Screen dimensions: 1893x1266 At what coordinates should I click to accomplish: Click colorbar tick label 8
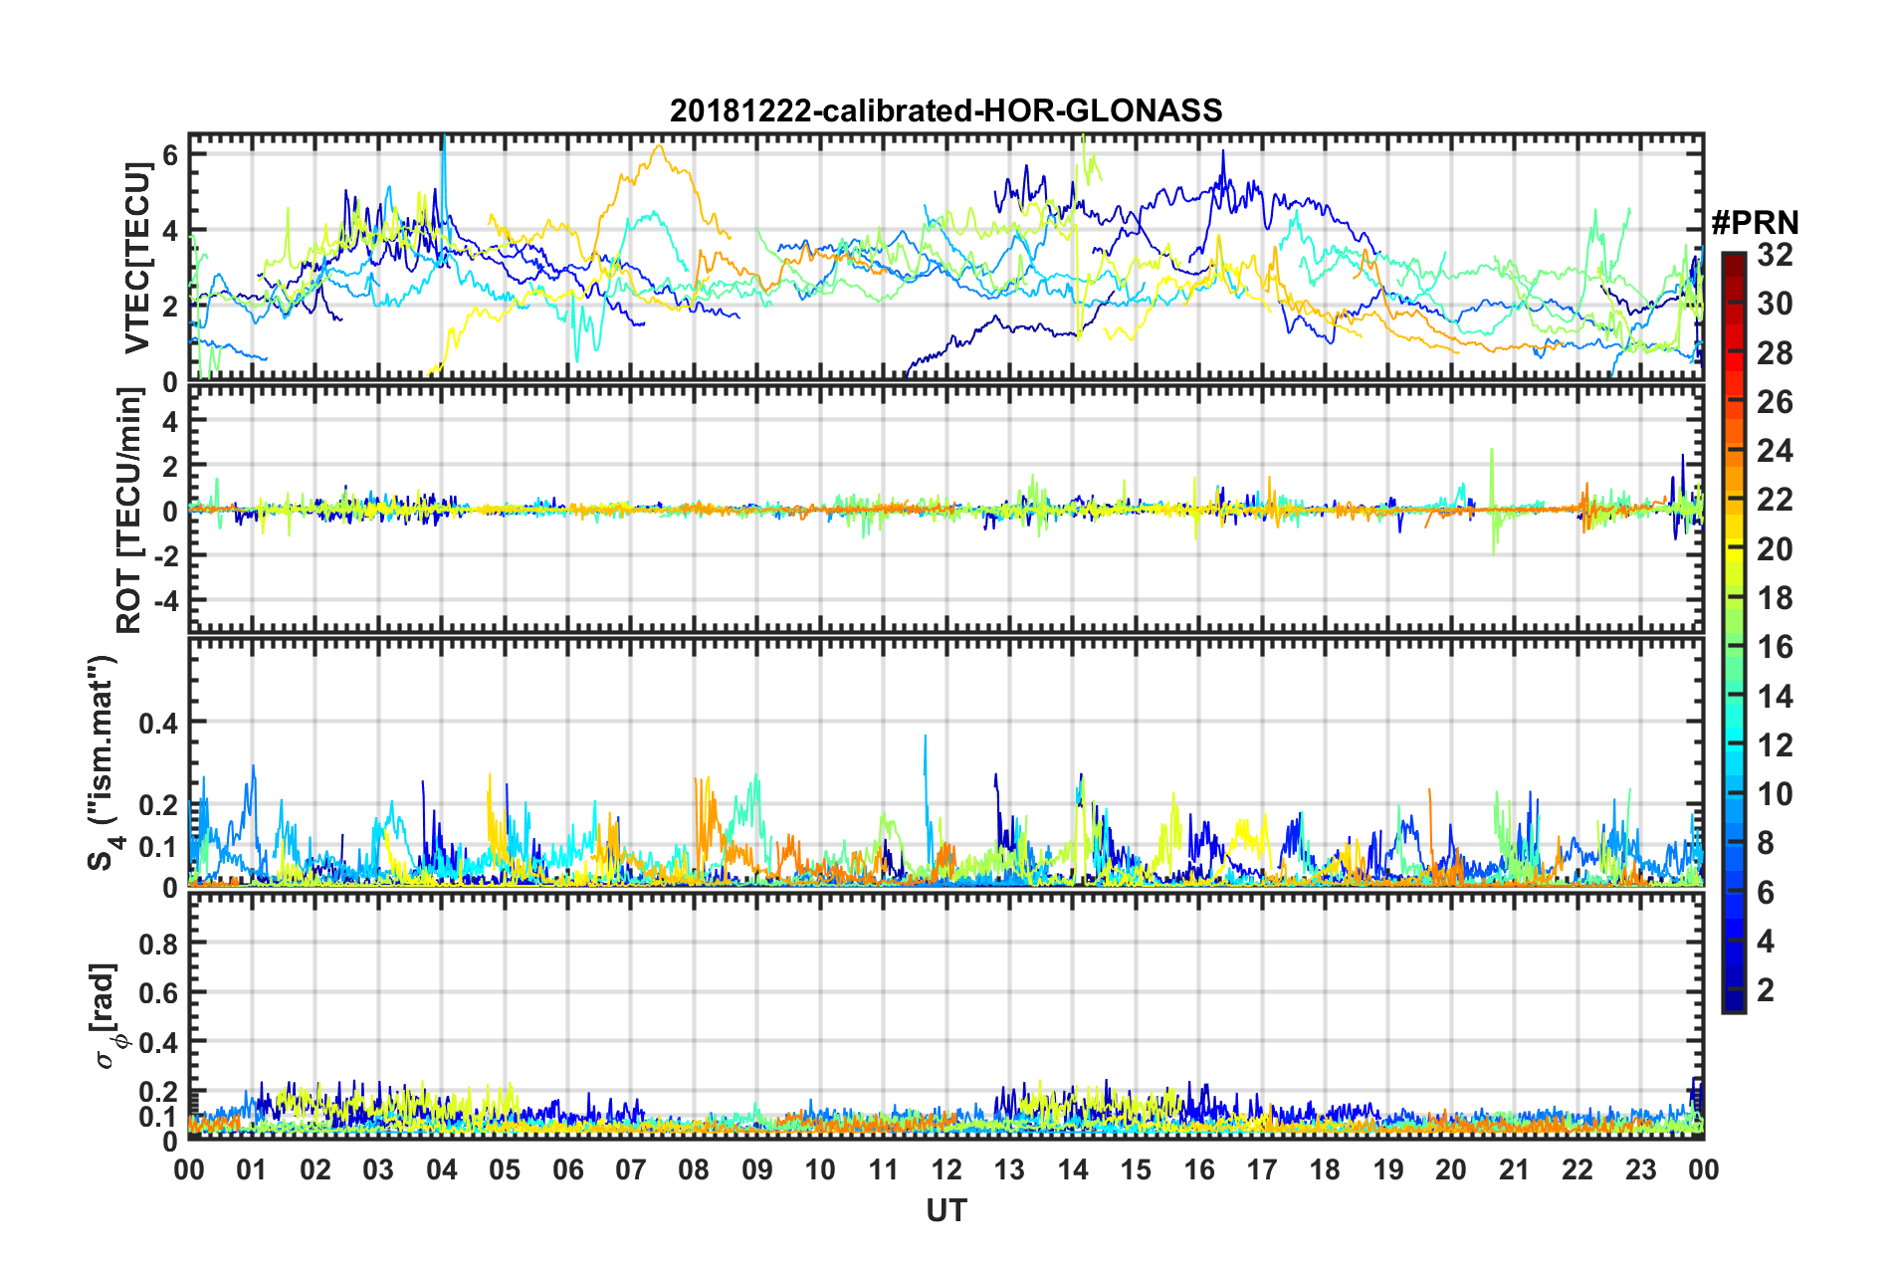(1766, 843)
